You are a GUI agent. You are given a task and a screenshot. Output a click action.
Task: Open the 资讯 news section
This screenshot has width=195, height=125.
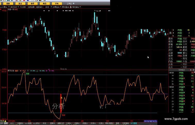(x=57, y=4)
